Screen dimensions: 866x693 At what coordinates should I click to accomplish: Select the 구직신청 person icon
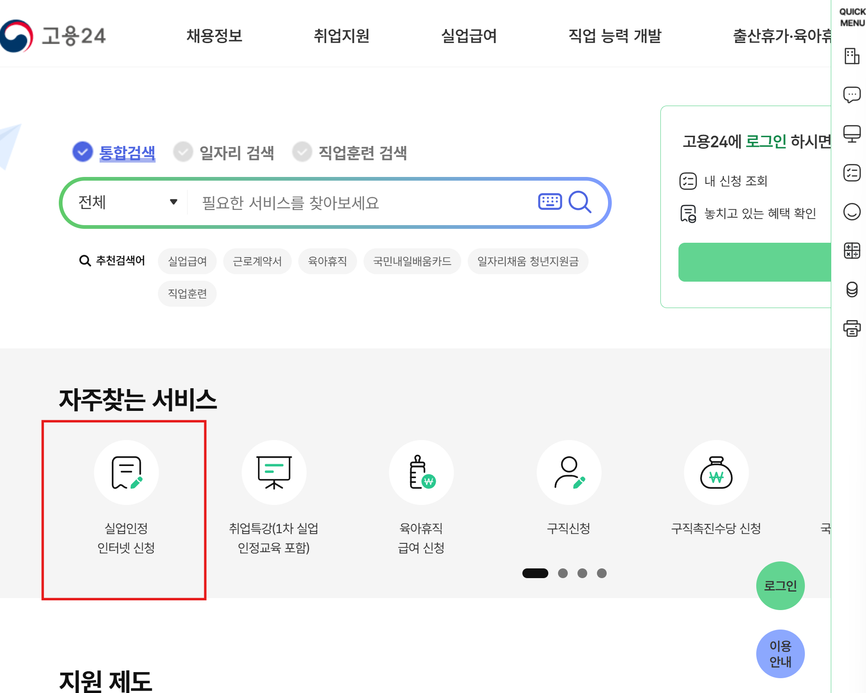coord(569,472)
